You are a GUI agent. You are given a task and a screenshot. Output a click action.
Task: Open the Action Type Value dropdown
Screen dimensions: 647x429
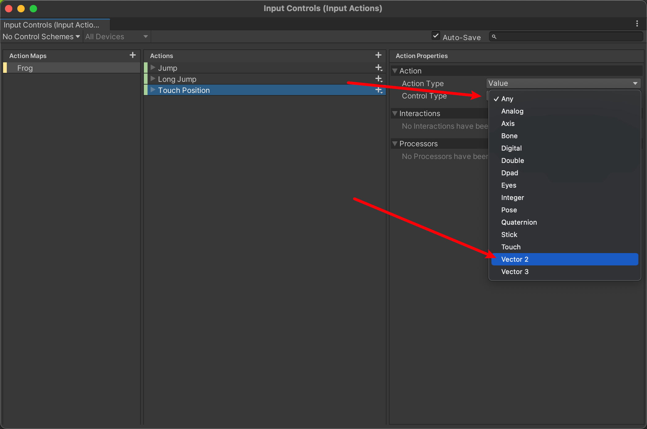(x=563, y=83)
